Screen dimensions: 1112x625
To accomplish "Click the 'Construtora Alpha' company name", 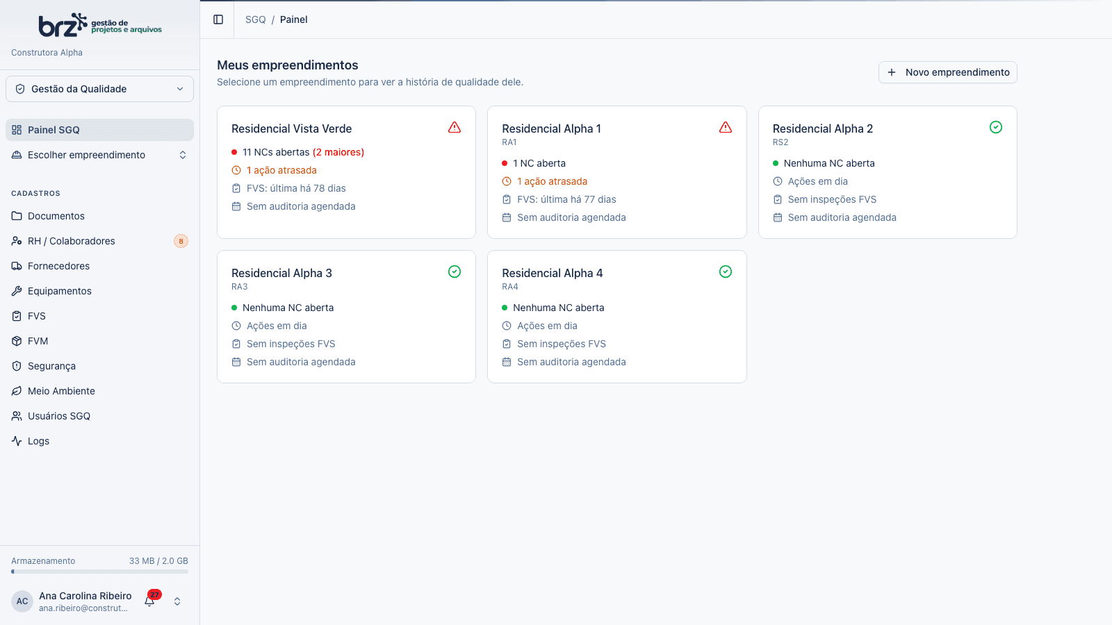I will click(x=47, y=53).
